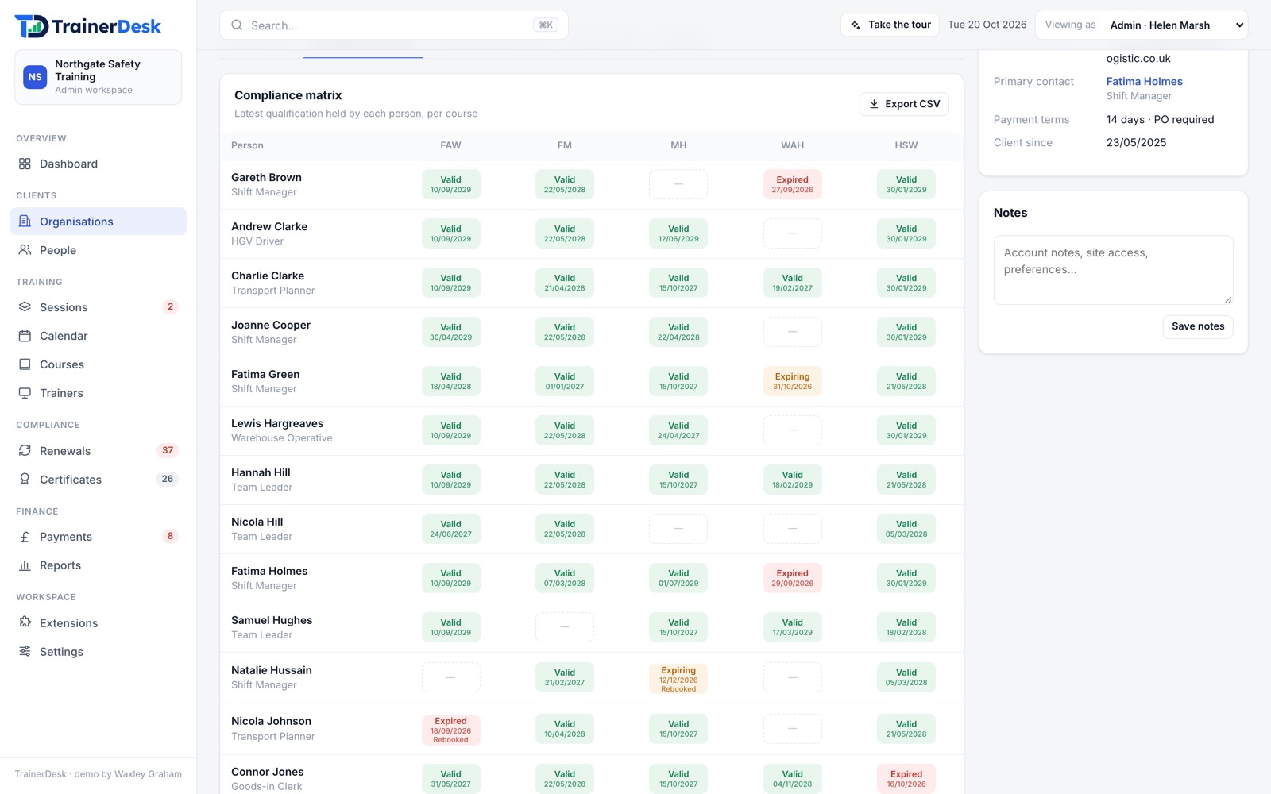This screenshot has height=794, width=1271.
Task: Open the Payments menu item
Action: click(99, 537)
